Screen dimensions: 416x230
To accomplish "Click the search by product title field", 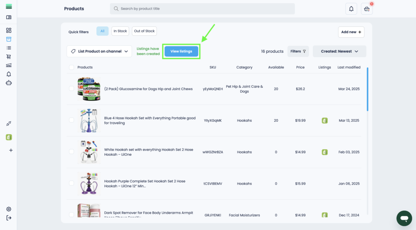I will click(x=202, y=9).
